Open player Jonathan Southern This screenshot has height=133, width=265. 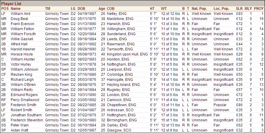point(26,115)
